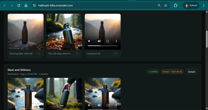The width and height of the screenshot is (208, 110).
Task: Click the Northwind · Aug 2 metadata line
Action: [x=28, y=74]
